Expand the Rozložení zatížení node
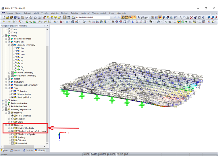The image size is (218, 163). (3, 107)
